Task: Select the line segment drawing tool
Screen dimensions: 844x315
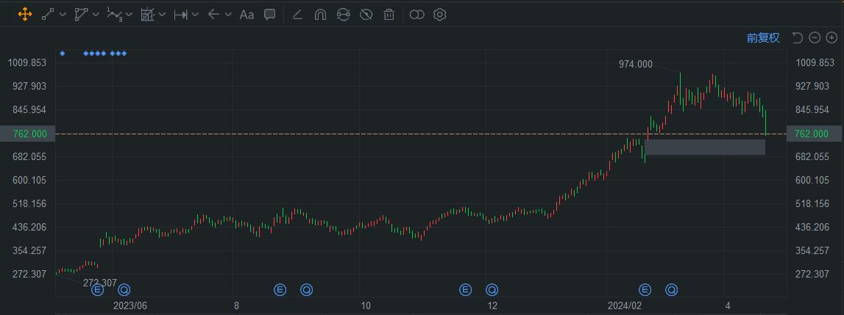Action: (49, 14)
